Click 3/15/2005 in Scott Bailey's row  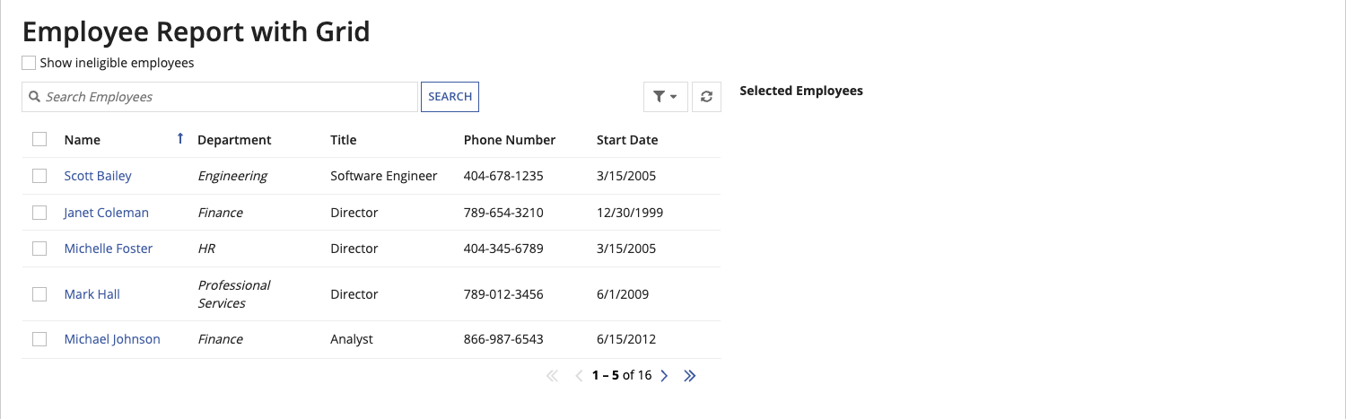[x=626, y=176]
